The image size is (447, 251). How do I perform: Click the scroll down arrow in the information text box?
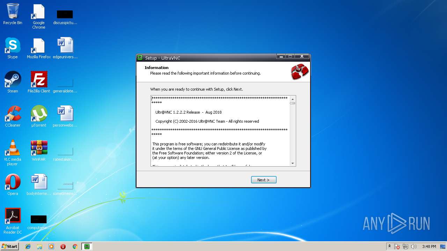pos(293,163)
